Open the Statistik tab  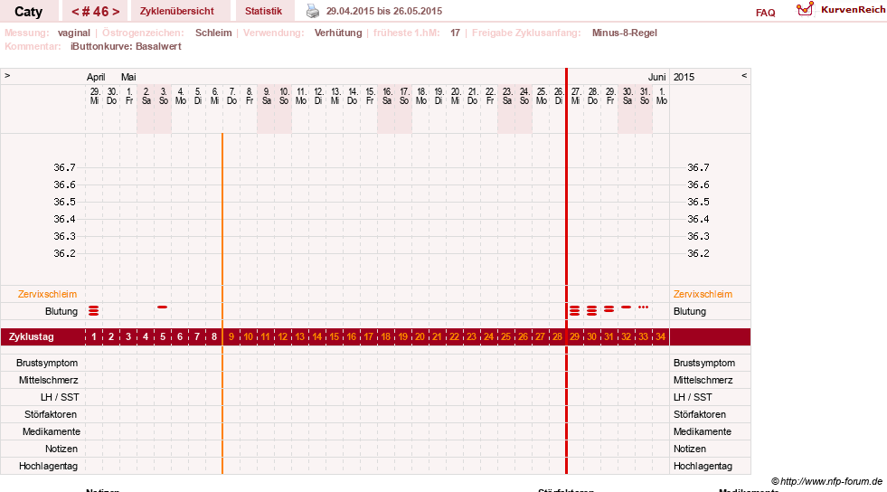(264, 12)
